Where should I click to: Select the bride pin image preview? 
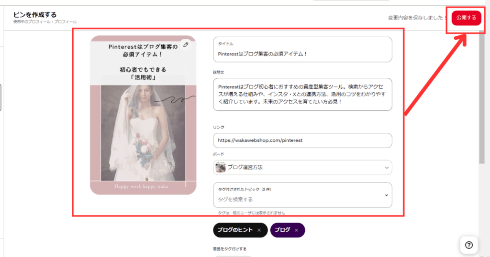[x=143, y=129]
